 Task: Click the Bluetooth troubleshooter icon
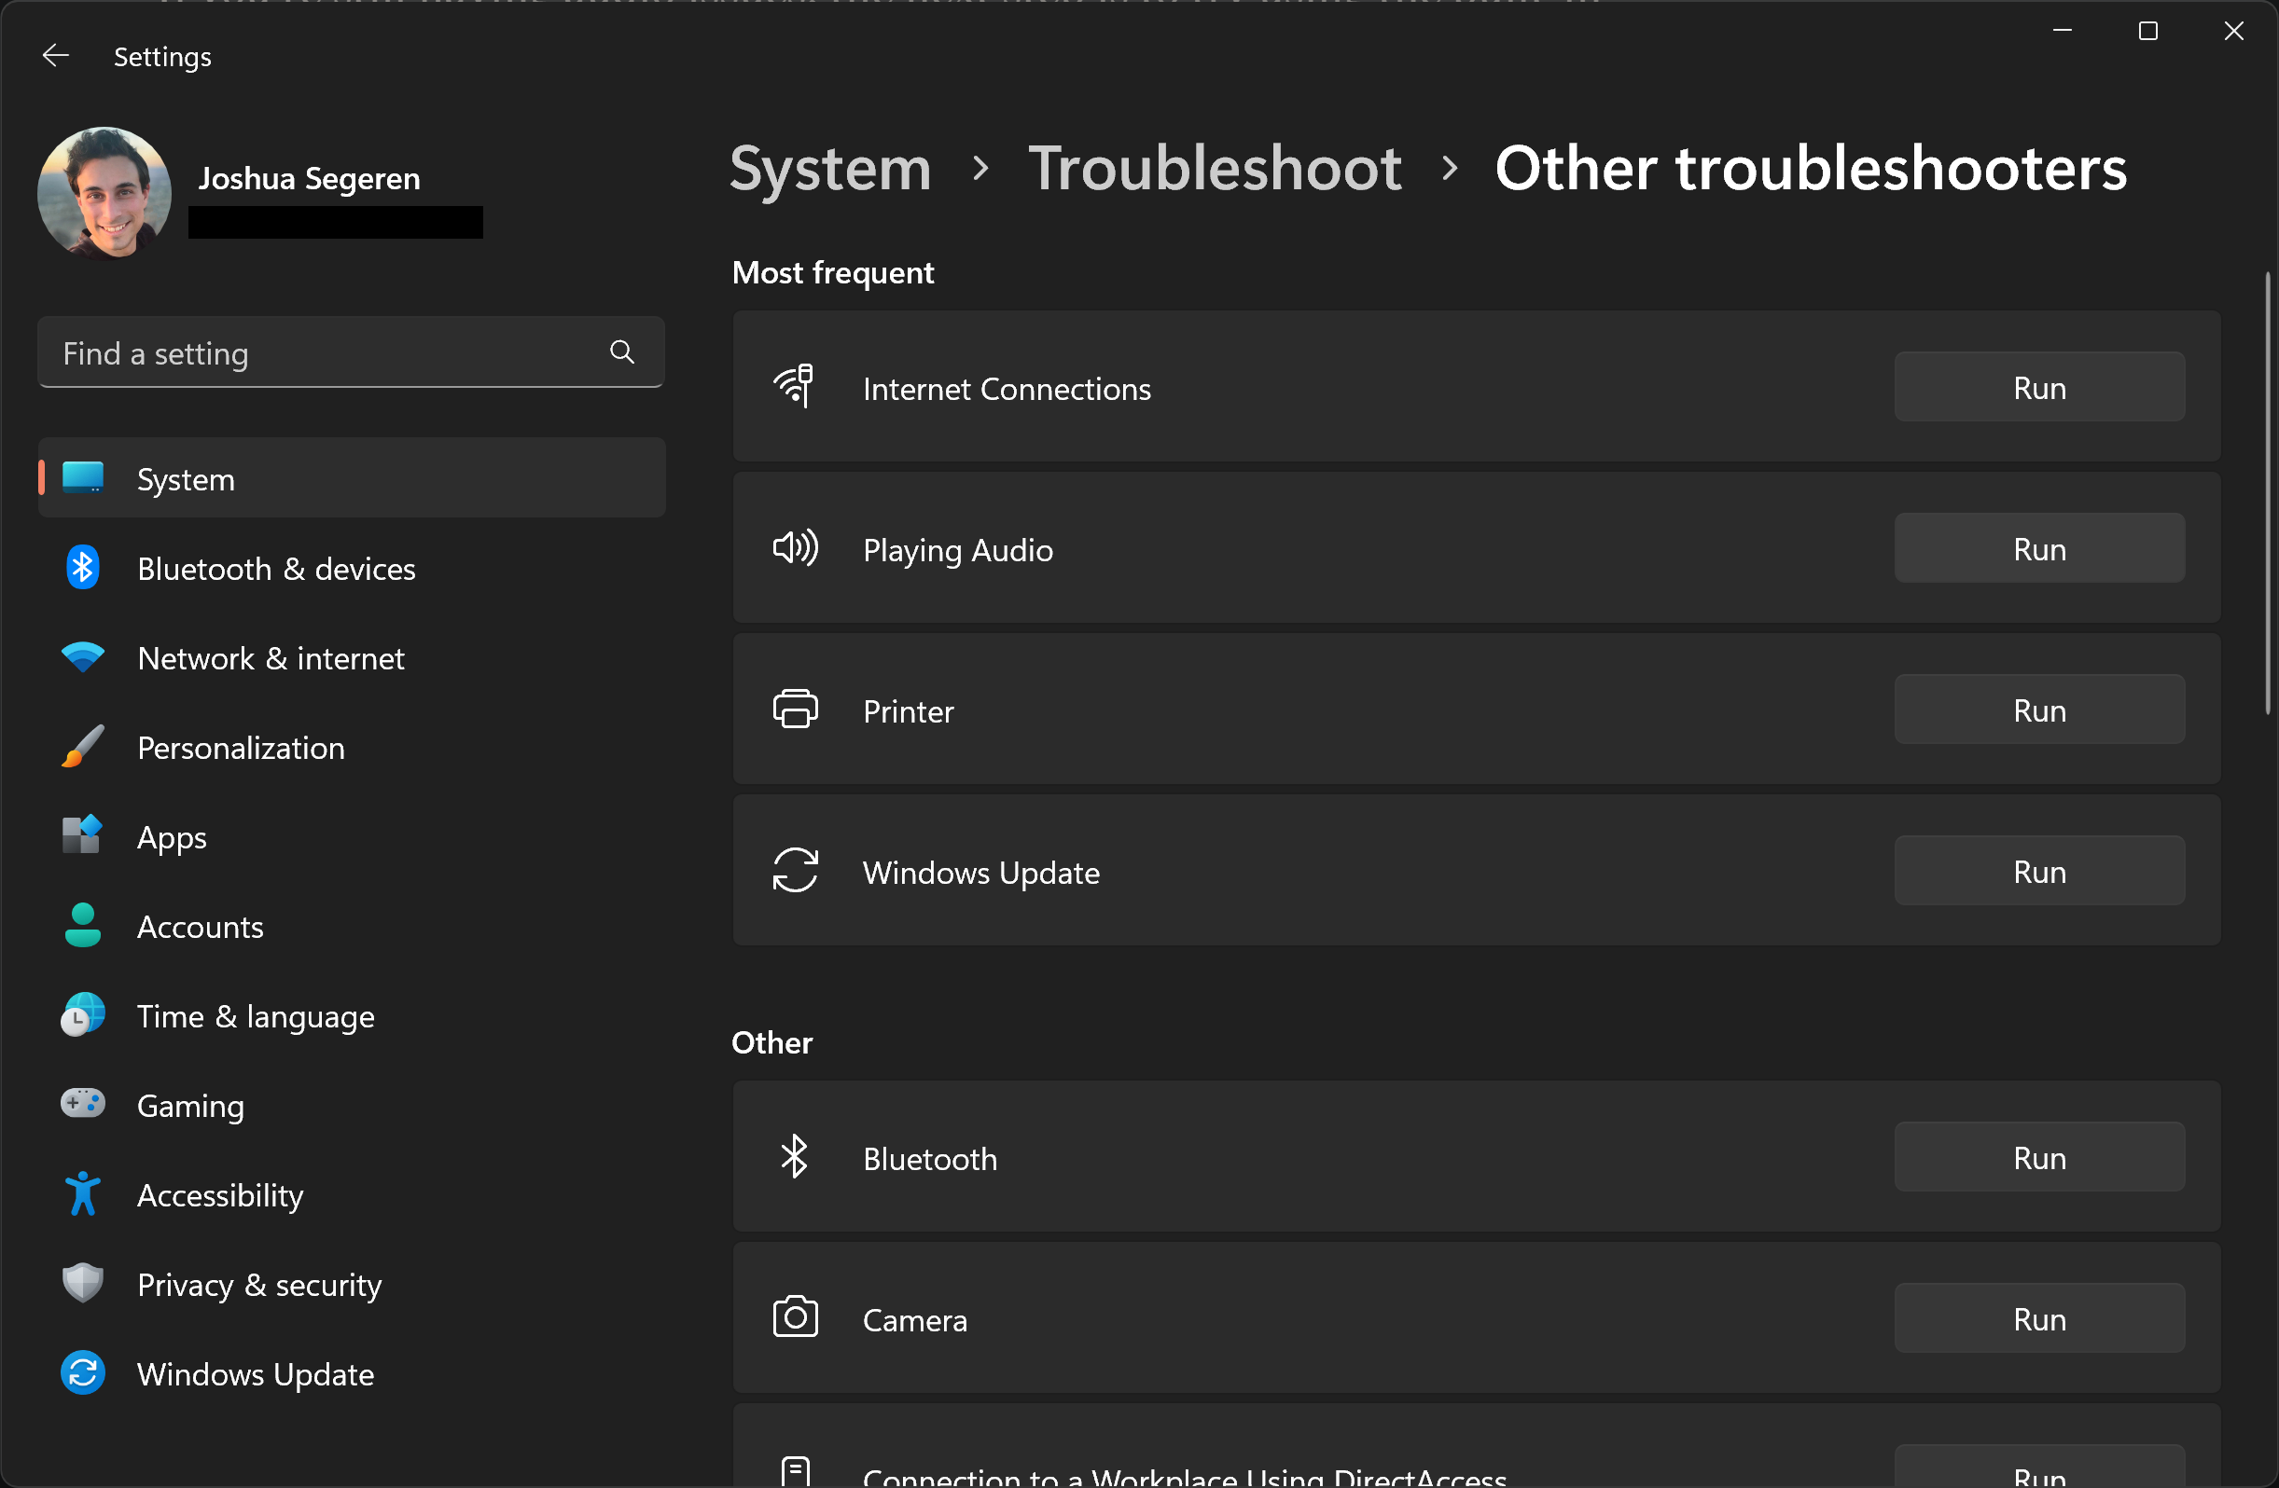pyautogui.click(x=795, y=1157)
